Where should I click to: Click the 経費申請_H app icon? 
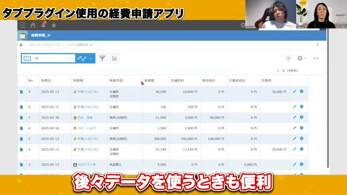tap(22, 35)
